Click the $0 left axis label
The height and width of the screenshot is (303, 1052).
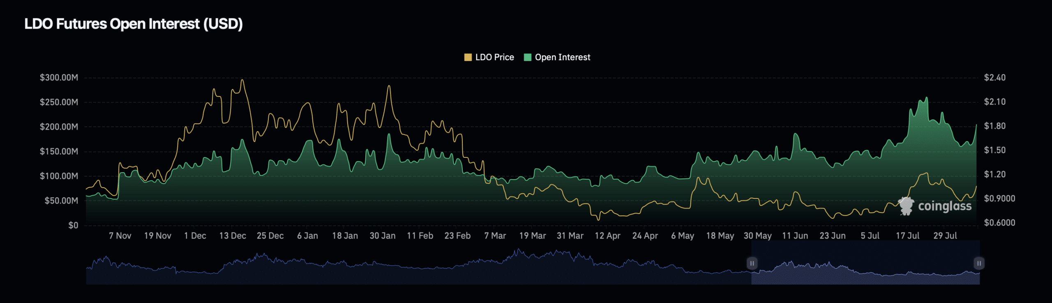click(73, 226)
